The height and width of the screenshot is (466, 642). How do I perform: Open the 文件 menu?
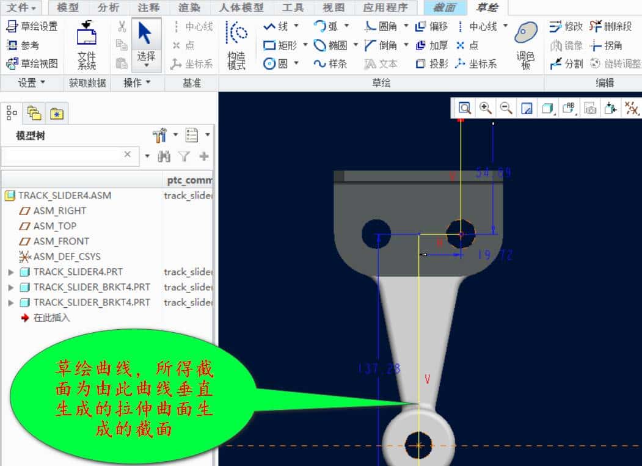17,8
